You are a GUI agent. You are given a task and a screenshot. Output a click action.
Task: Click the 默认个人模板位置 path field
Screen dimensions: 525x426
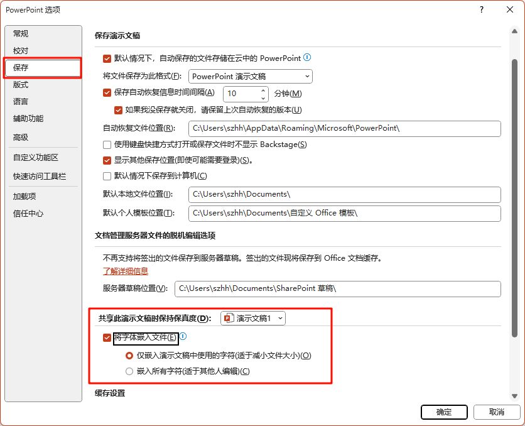[x=345, y=214]
